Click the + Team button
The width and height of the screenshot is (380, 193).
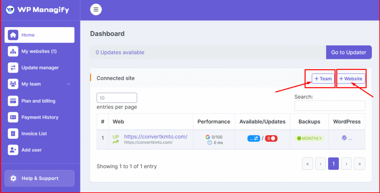(323, 79)
